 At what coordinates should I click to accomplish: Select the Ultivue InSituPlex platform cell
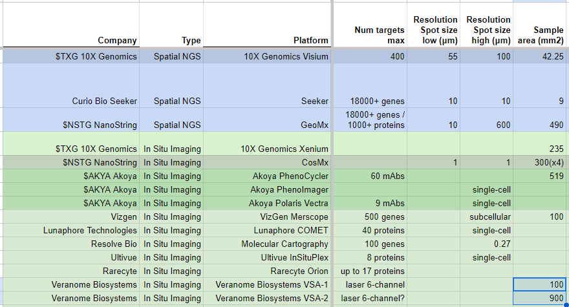267,257
